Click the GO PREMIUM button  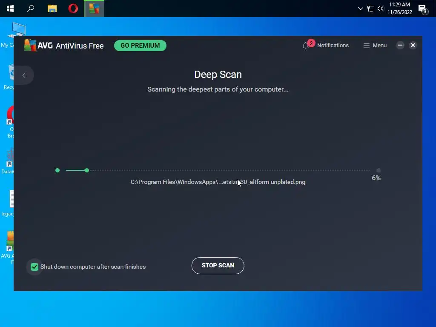pyautogui.click(x=140, y=45)
